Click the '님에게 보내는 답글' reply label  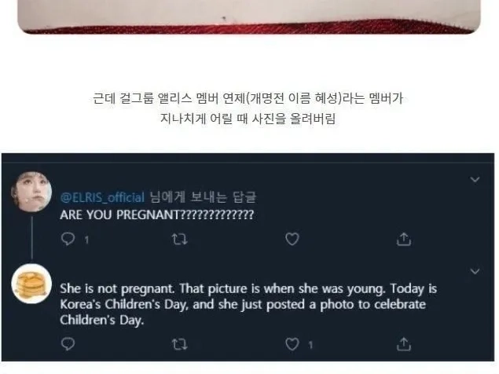203,197
